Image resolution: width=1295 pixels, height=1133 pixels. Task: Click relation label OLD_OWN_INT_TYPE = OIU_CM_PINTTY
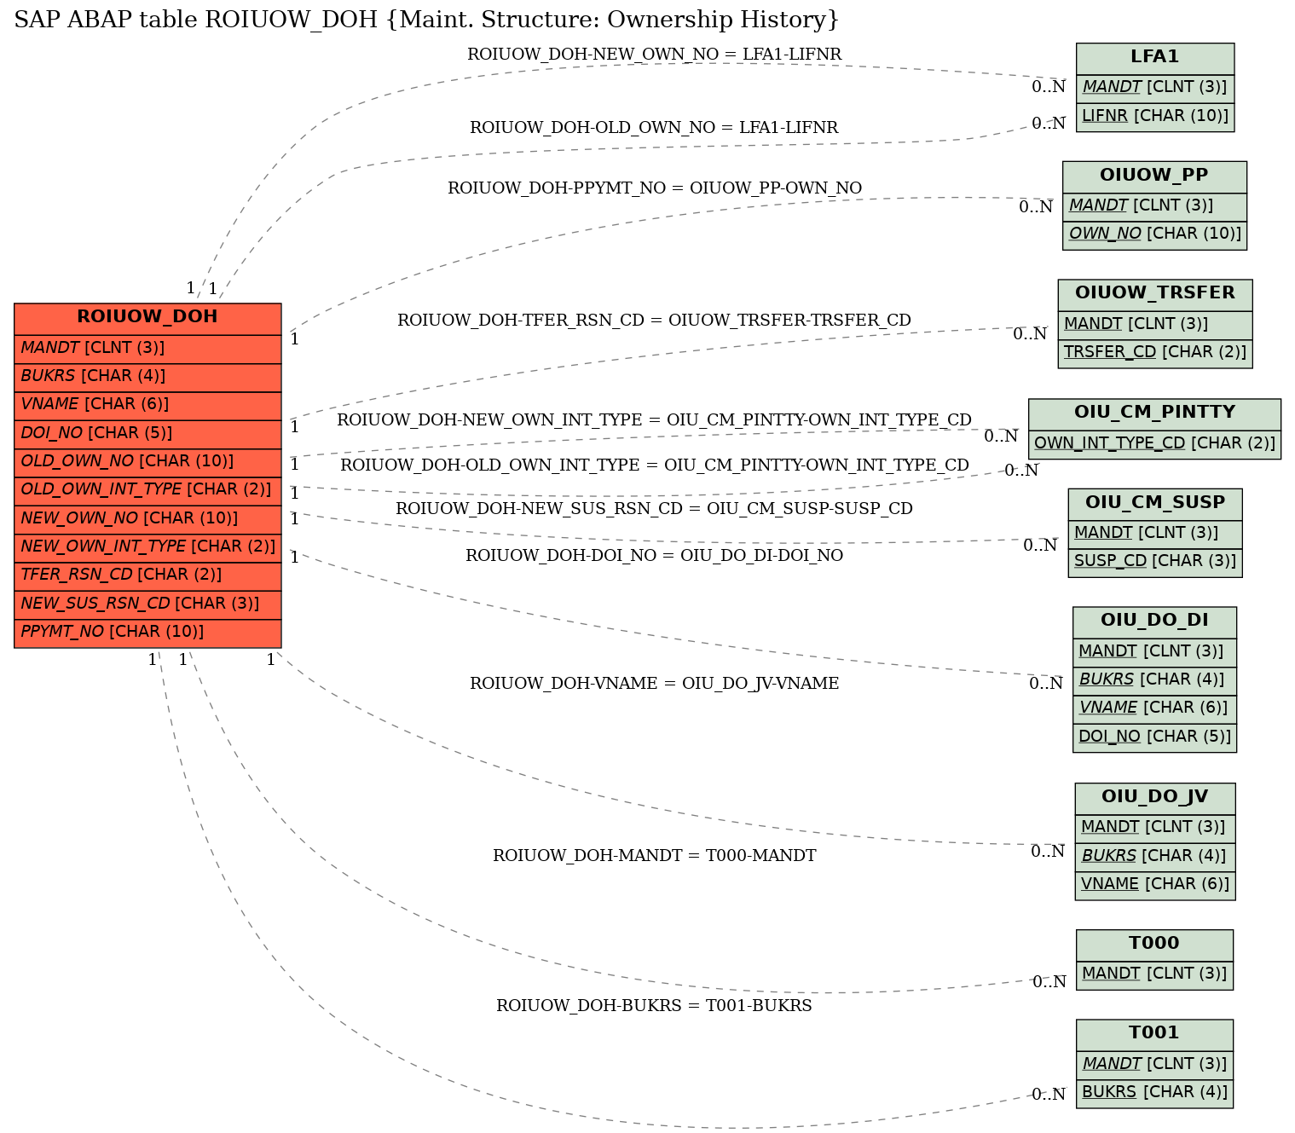tap(655, 465)
